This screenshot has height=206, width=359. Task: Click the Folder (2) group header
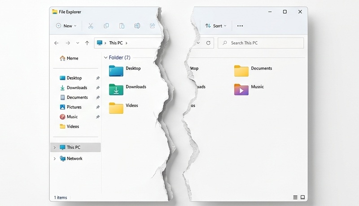click(119, 58)
